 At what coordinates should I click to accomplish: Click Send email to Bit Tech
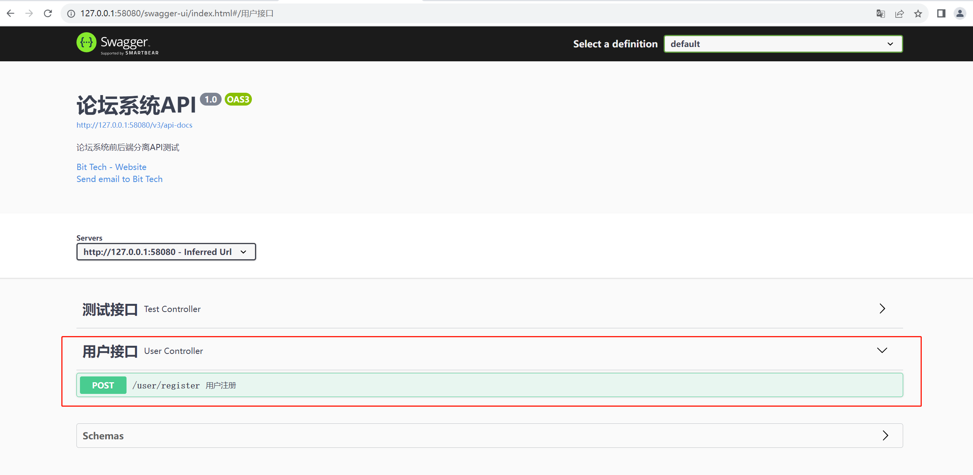(x=120, y=179)
